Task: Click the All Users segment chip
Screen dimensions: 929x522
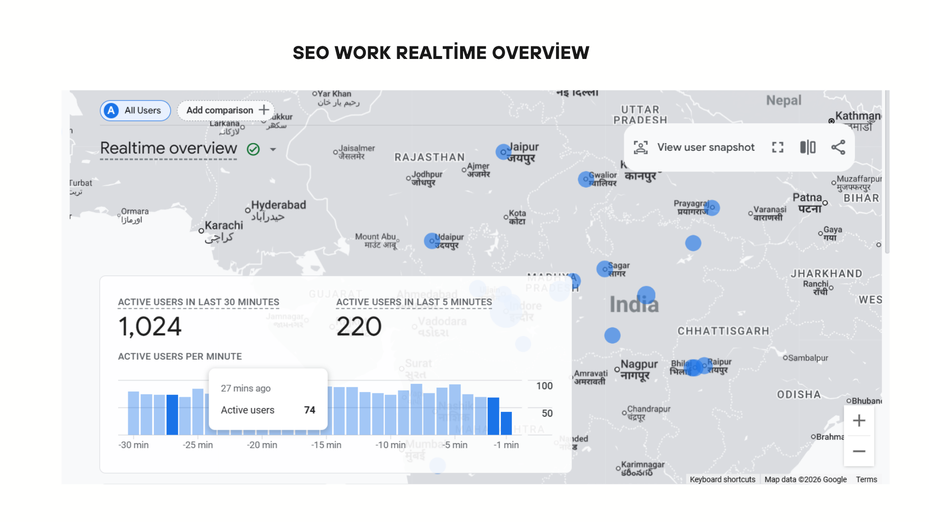Action: (x=135, y=110)
